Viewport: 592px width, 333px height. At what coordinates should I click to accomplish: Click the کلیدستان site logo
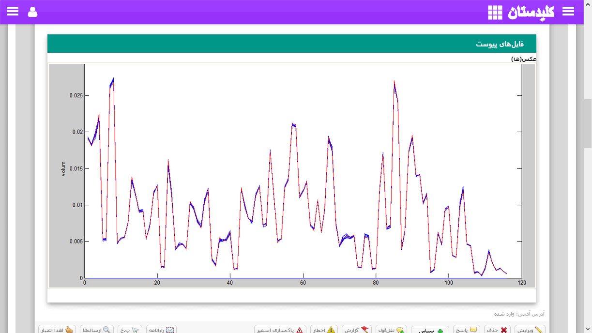[531, 12]
